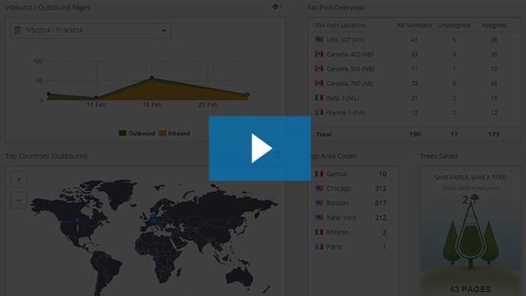Zoom out on the world map
526x296 pixels.
coord(19,200)
